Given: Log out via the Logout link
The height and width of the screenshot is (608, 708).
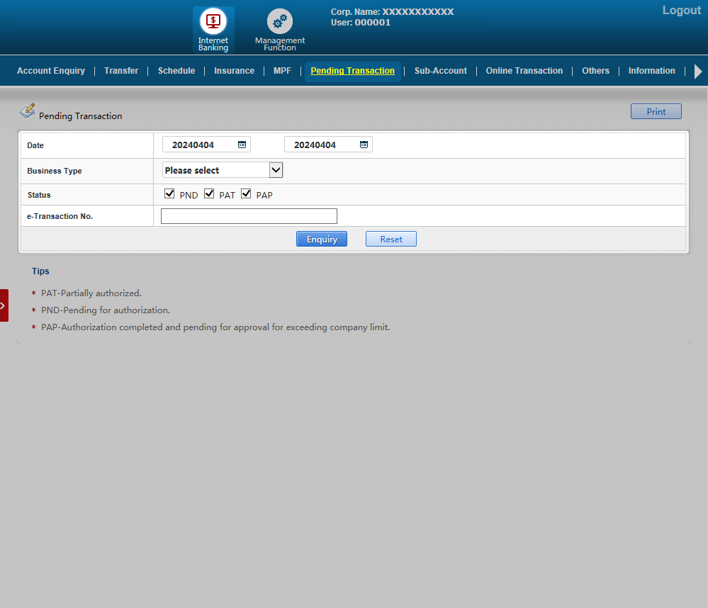Looking at the screenshot, I should pyautogui.click(x=681, y=11).
